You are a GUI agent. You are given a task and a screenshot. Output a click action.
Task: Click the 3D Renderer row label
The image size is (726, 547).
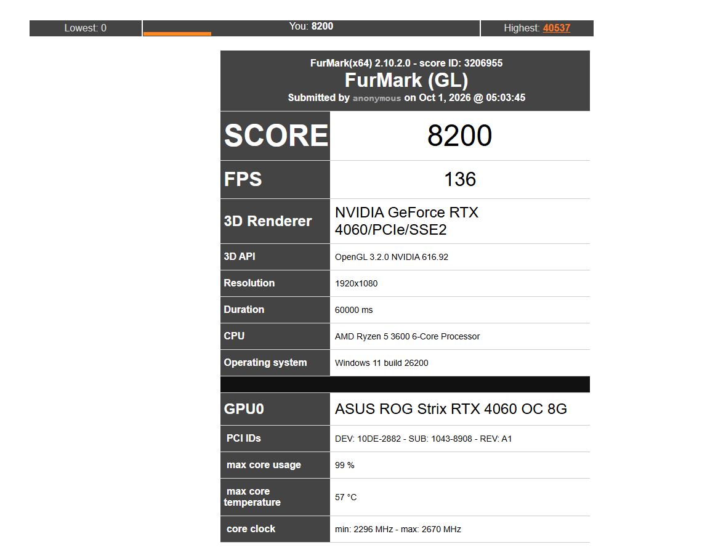pos(268,221)
